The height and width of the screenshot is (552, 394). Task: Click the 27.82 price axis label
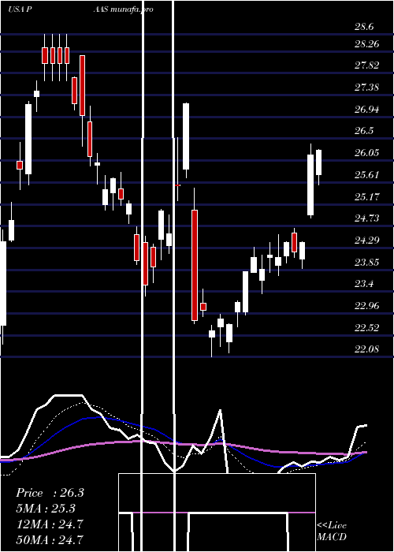click(x=366, y=65)
